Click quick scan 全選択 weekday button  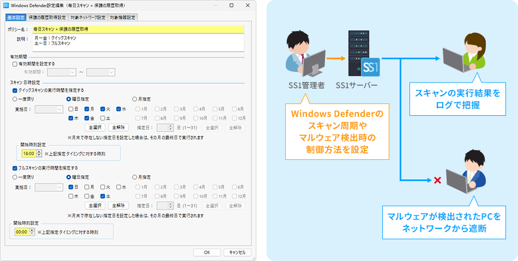(95, 128)
